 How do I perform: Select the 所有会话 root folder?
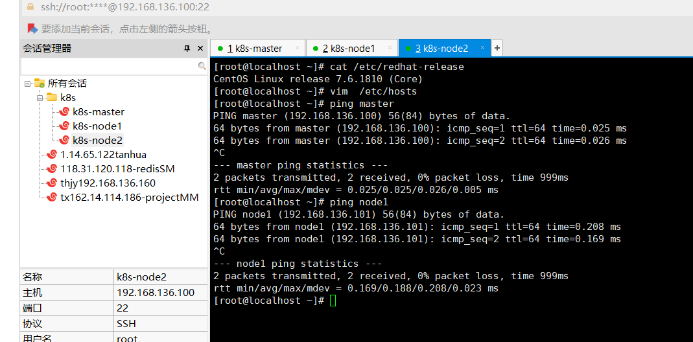click(x=67, y=83)
